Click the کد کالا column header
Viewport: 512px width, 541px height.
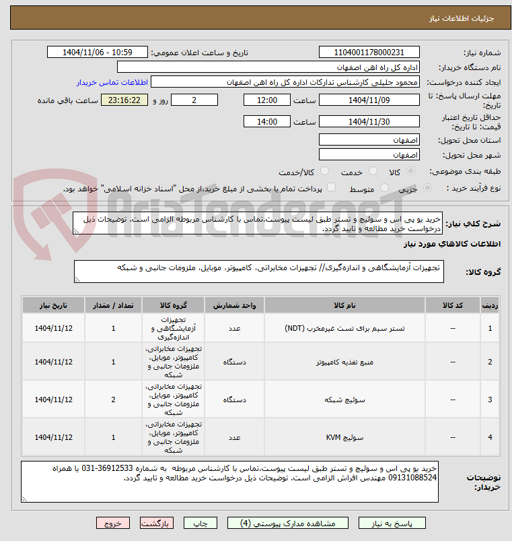click(453, 305)
